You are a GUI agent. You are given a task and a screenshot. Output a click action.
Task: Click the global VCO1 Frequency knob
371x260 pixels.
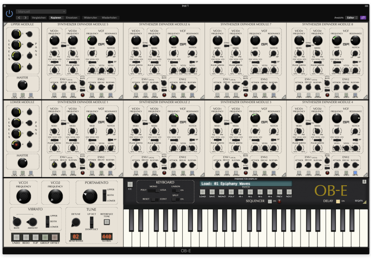coord(24,196)
